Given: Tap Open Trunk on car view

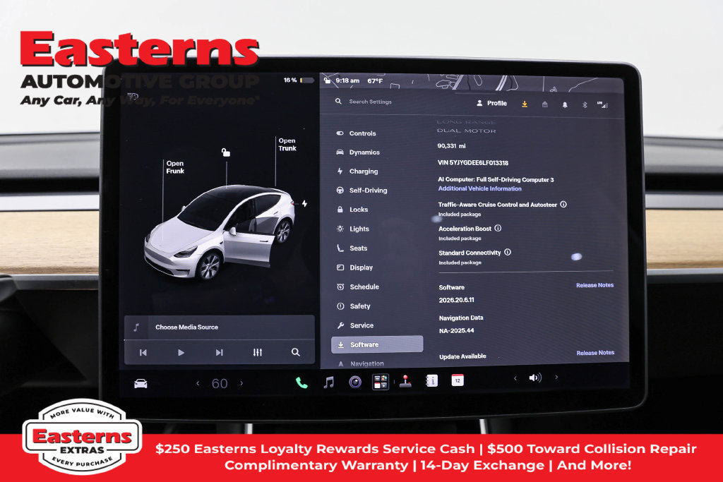Looking at the screenshot, I should pyautogui.click(x=287, y=144).
